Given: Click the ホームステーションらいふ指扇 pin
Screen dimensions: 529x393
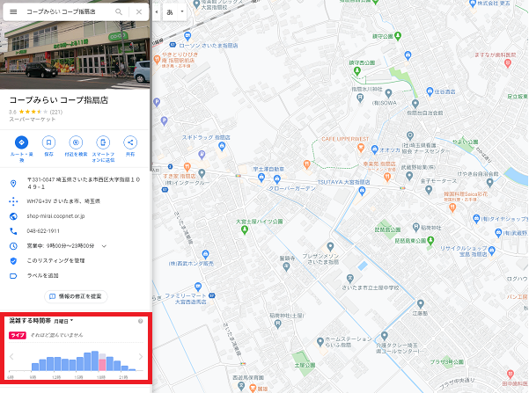Looking at the screenshot, I should pyautogui.click(x=320, y=342).
